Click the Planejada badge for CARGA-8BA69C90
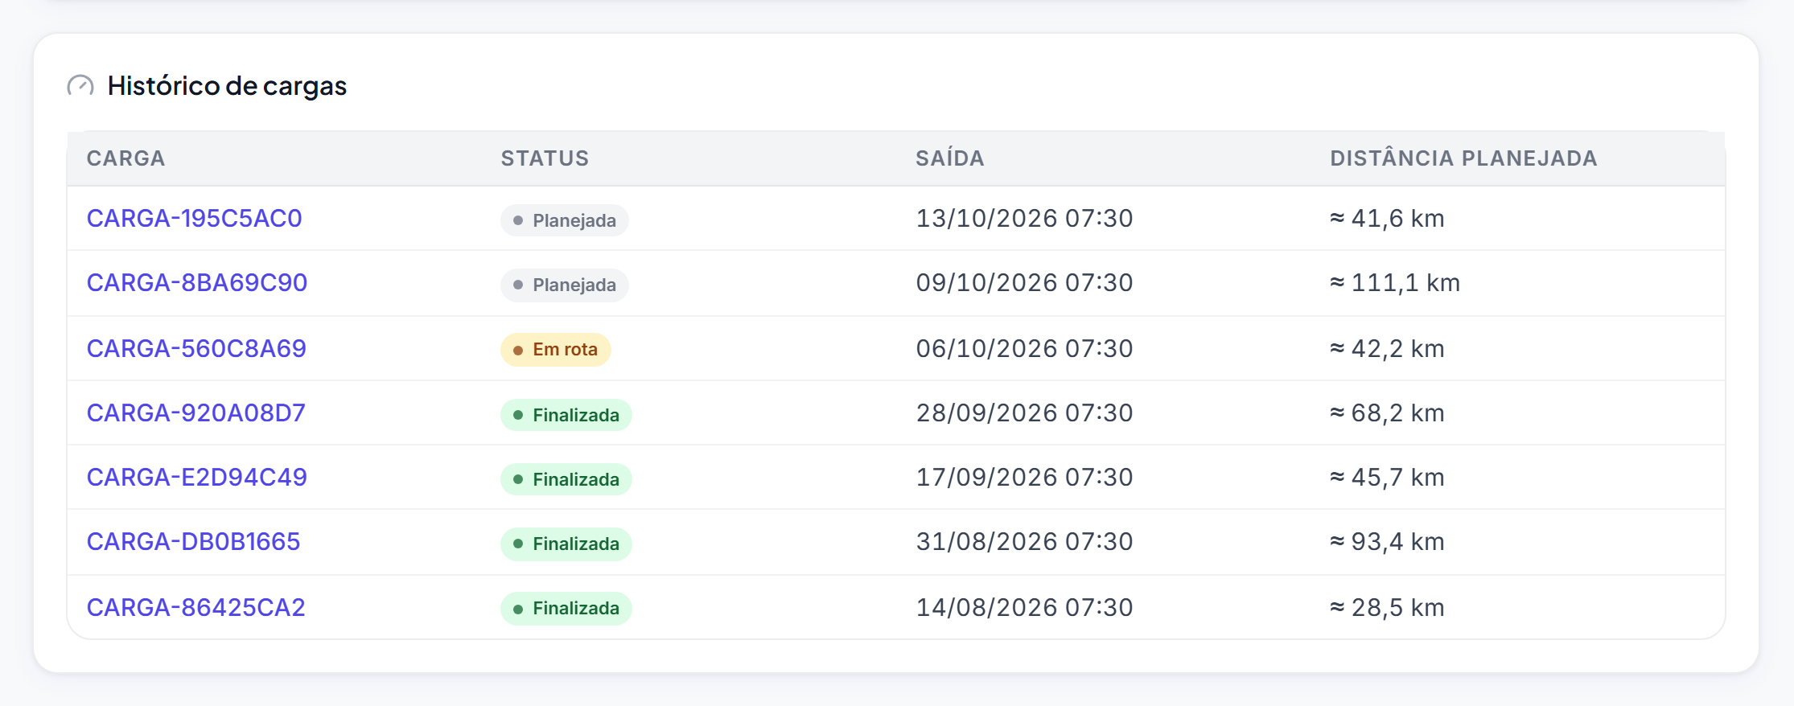Viewport: 1794px width, 706px height. (x=565, y=285)
